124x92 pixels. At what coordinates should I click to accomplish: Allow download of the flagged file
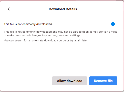[x=69, y=81]
